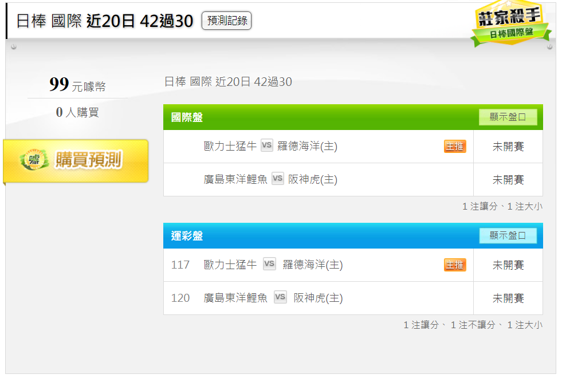Click the VS icon in game 120 row
Image resolution: width=562 pixels, height=382 pixels.
[280, 297]
